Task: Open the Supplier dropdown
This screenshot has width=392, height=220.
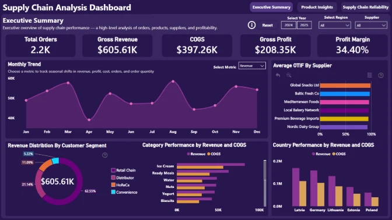Action: tap(371, 25)
